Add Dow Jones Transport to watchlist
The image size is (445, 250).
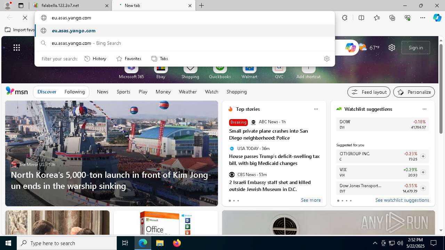(423, 188)
